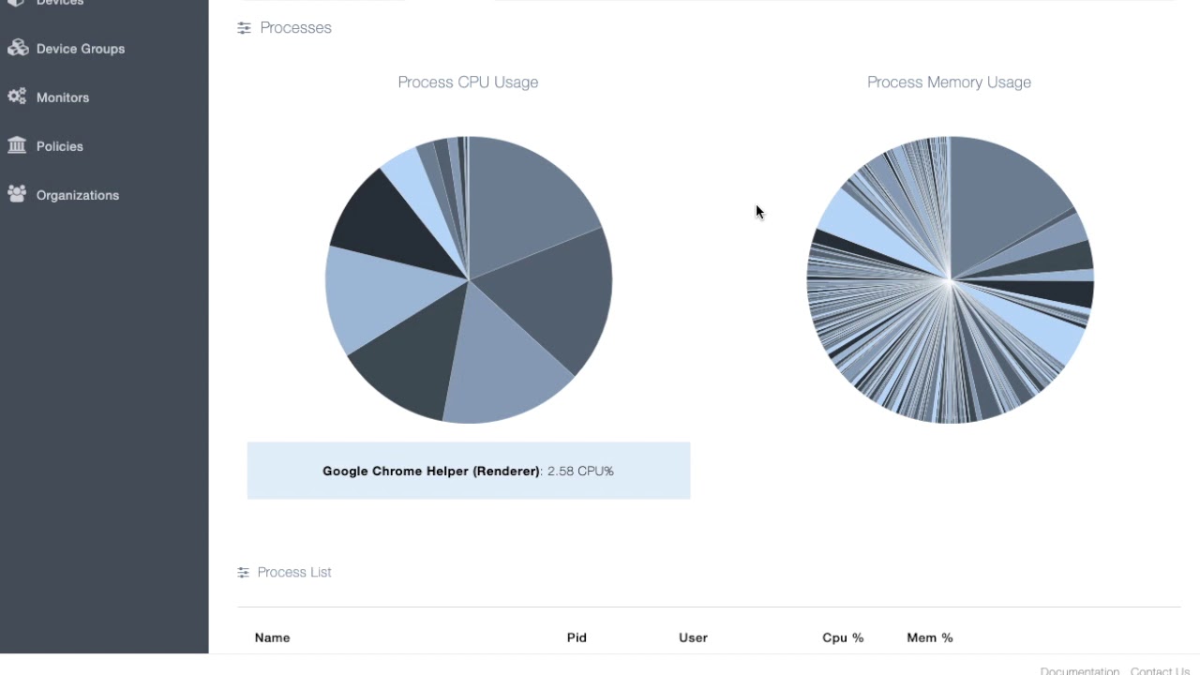Sort processes by Cpu % column
This screenshot has width=1200, height=675.
843,637
